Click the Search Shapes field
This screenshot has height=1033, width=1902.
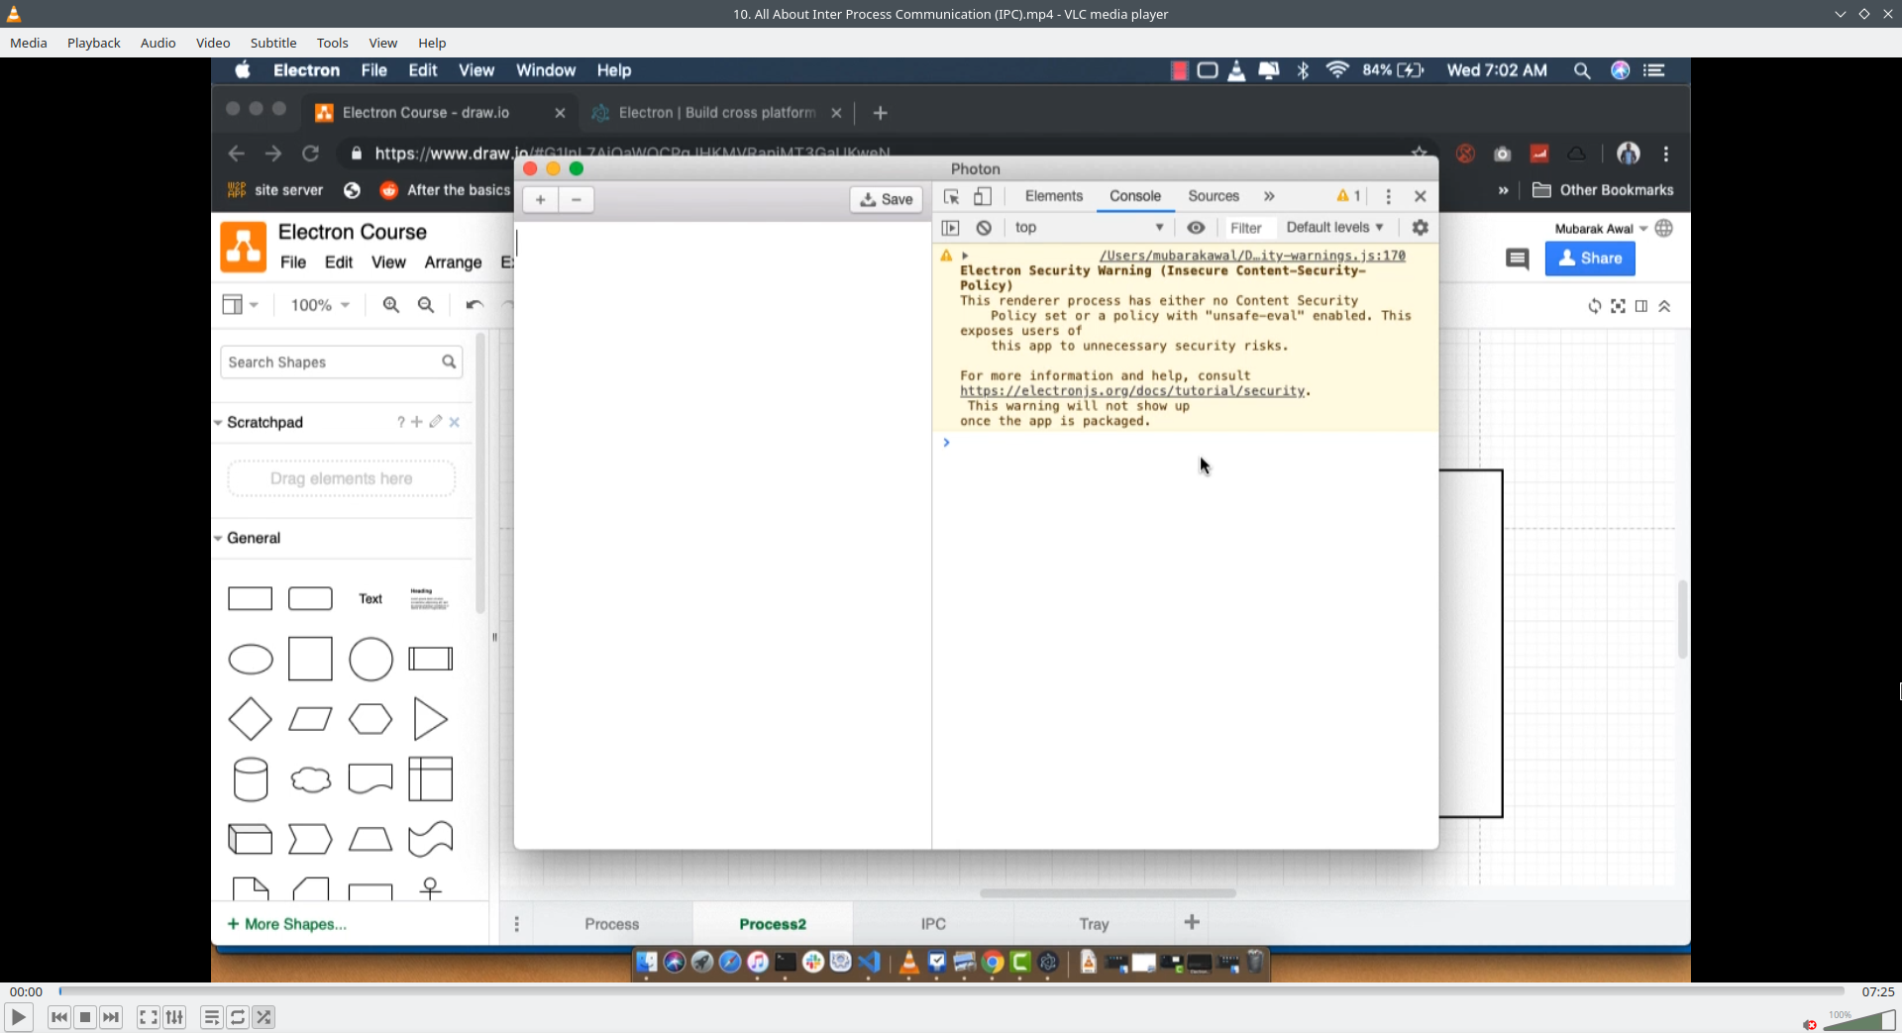[x=341, y=362]
